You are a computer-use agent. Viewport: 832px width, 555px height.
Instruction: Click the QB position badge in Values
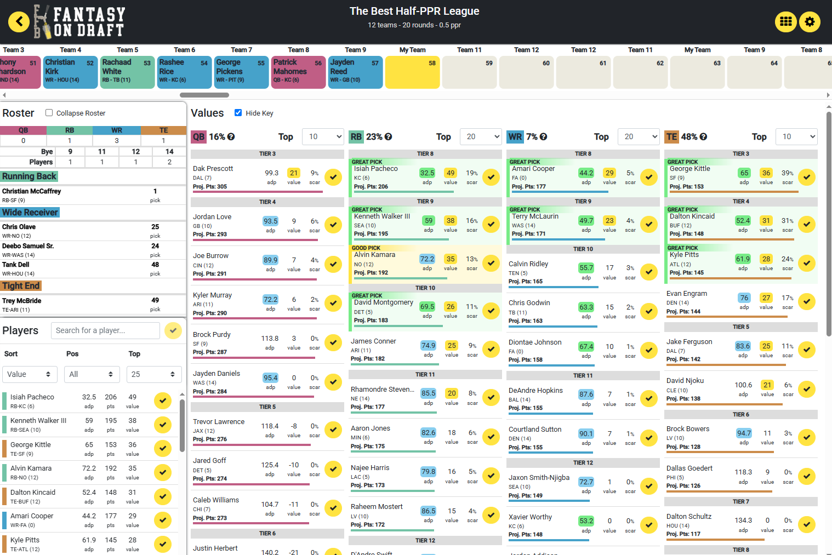(198, 137)
